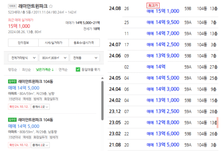
Task: Switch to the 단지정보 tab
Action: pos(23,43)
